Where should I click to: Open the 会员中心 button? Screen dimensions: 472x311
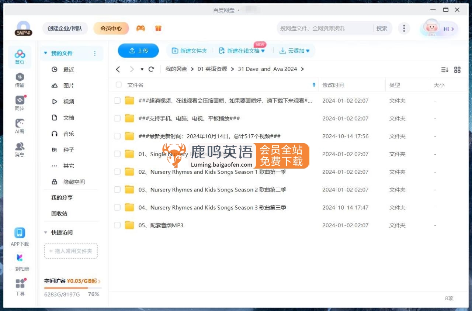click(x=111, y=28)
